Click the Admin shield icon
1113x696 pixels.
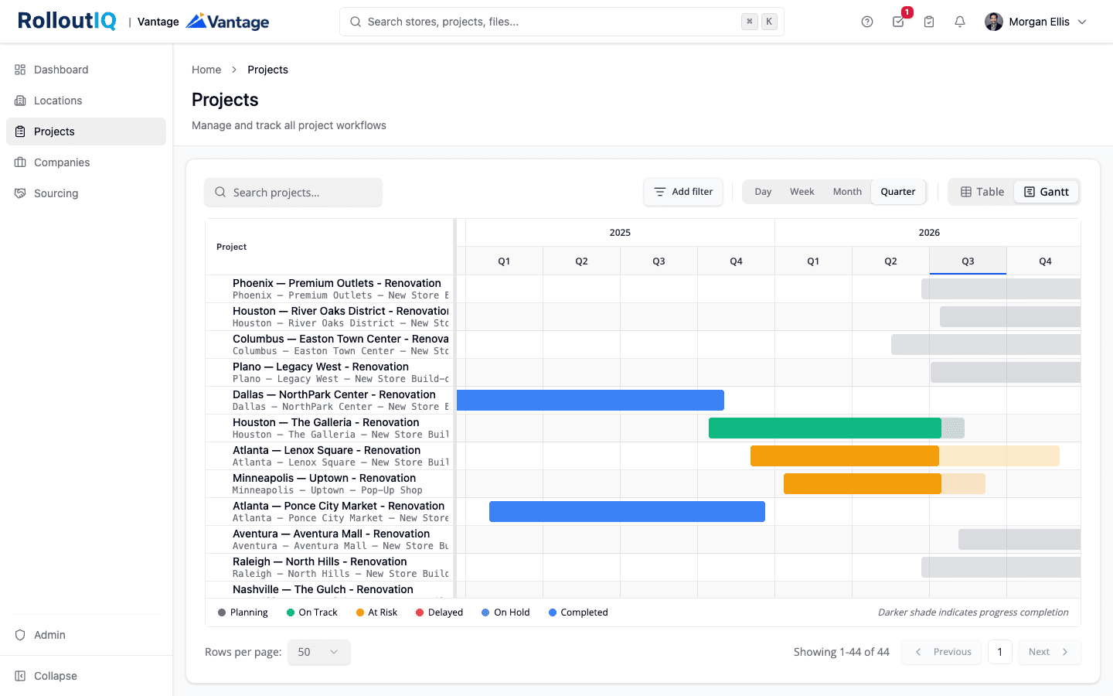pos(20,635)
